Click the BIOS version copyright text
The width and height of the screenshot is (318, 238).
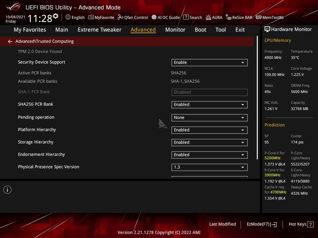[x=159, y=232]
